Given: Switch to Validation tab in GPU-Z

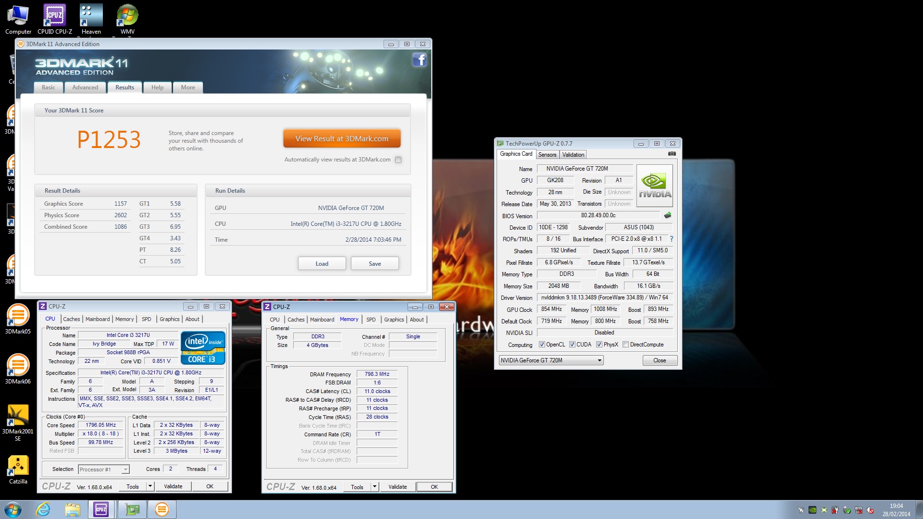Looking at the screenshot, I should (x=573, y=155).
